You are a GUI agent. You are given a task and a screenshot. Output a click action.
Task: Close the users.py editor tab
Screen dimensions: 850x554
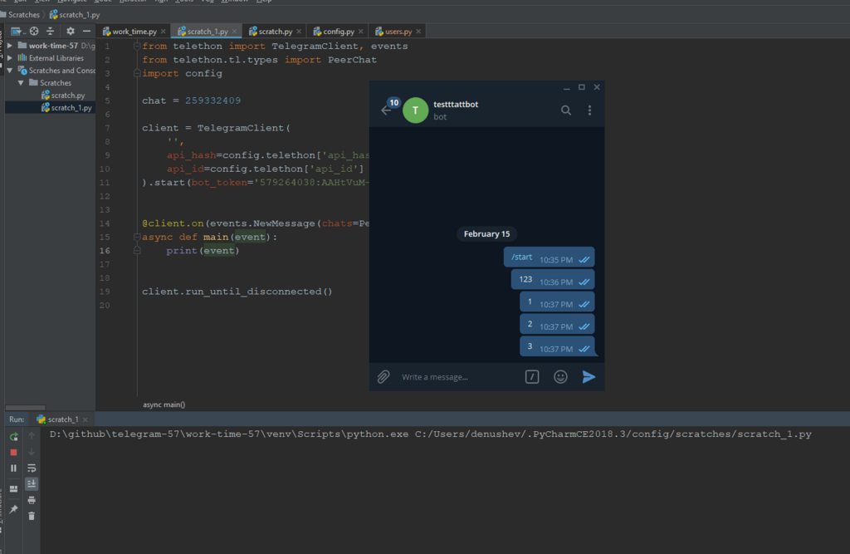point(418,32)
